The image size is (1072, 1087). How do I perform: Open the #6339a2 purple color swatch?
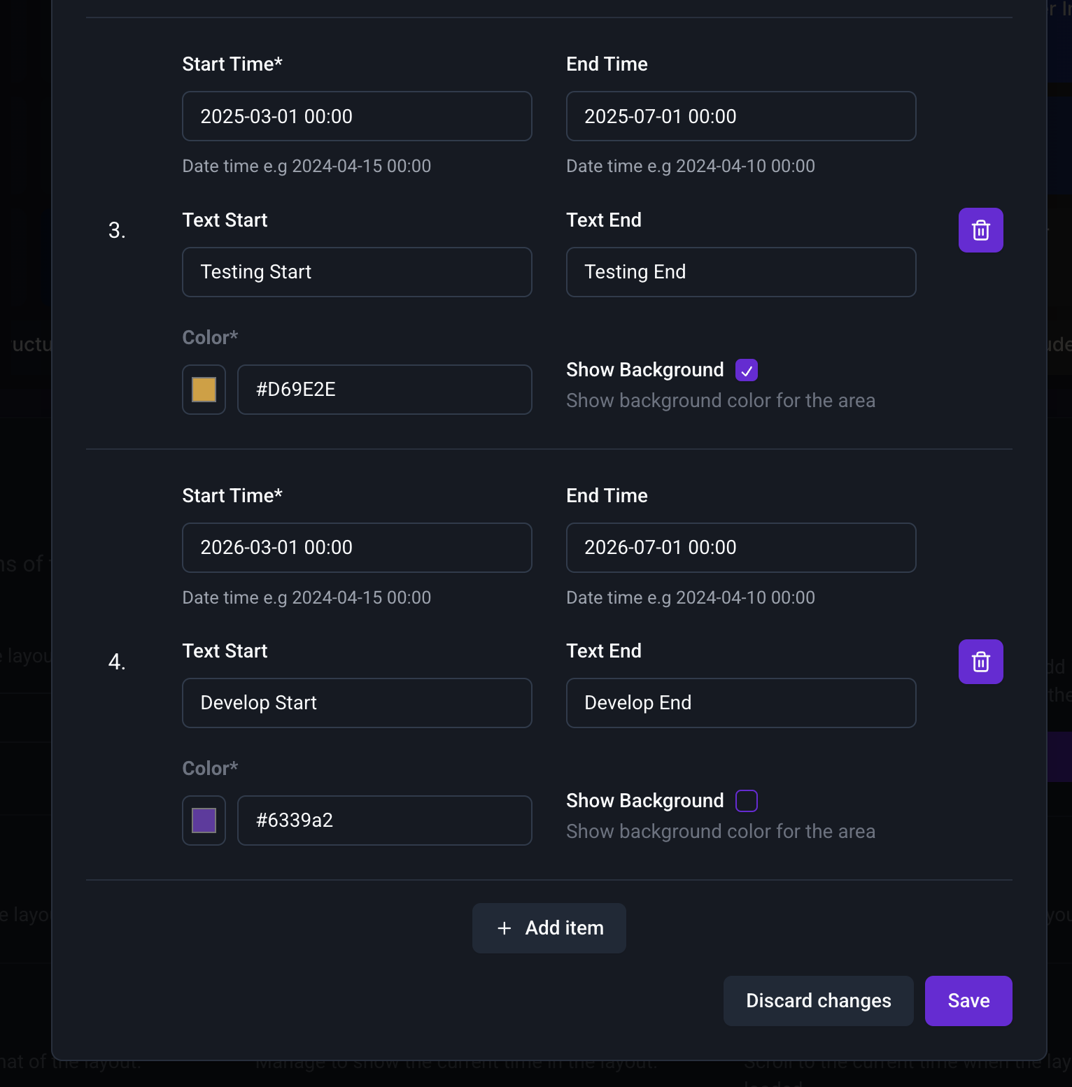click(204, 820)
